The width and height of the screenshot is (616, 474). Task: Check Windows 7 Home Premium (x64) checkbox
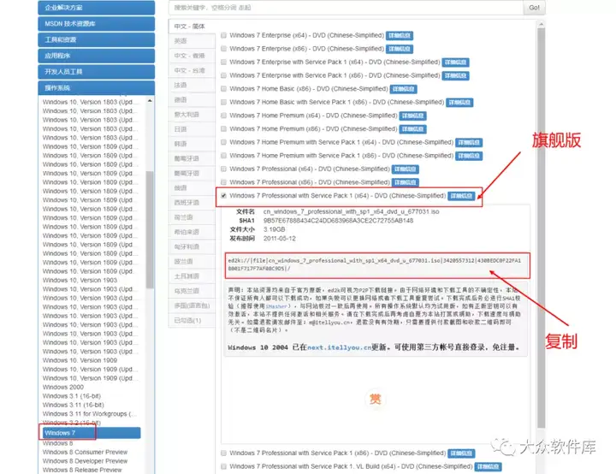click(223, 116)
